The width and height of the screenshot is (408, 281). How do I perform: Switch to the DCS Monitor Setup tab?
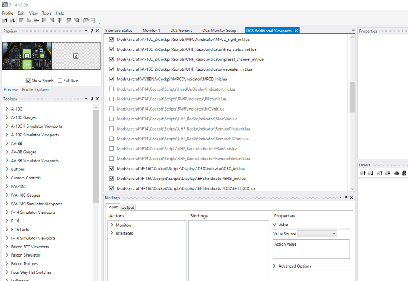pos(220,31)
